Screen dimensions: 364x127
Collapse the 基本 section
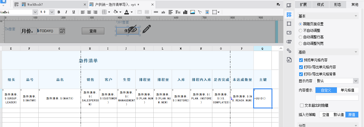(x=356, y=16)
